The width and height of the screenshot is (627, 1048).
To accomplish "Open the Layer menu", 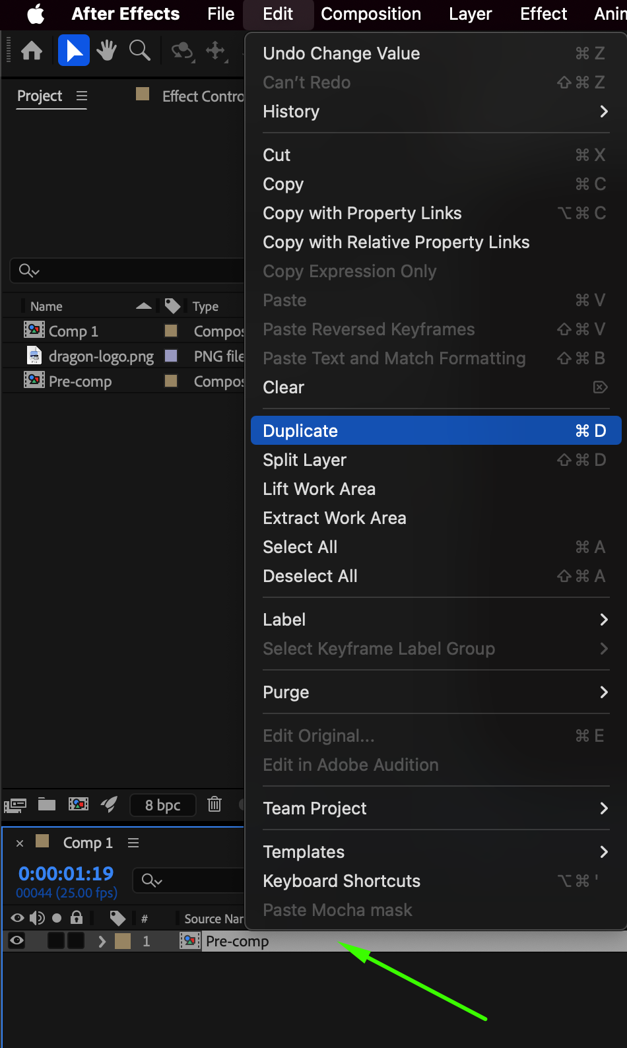I will pos(471,14).
